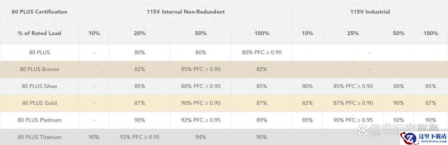This screenshot has width=448, height=145.
Task: Select the Titanium 94% efficiency cell
Action: pyautogui.click(x=201, y=137)
